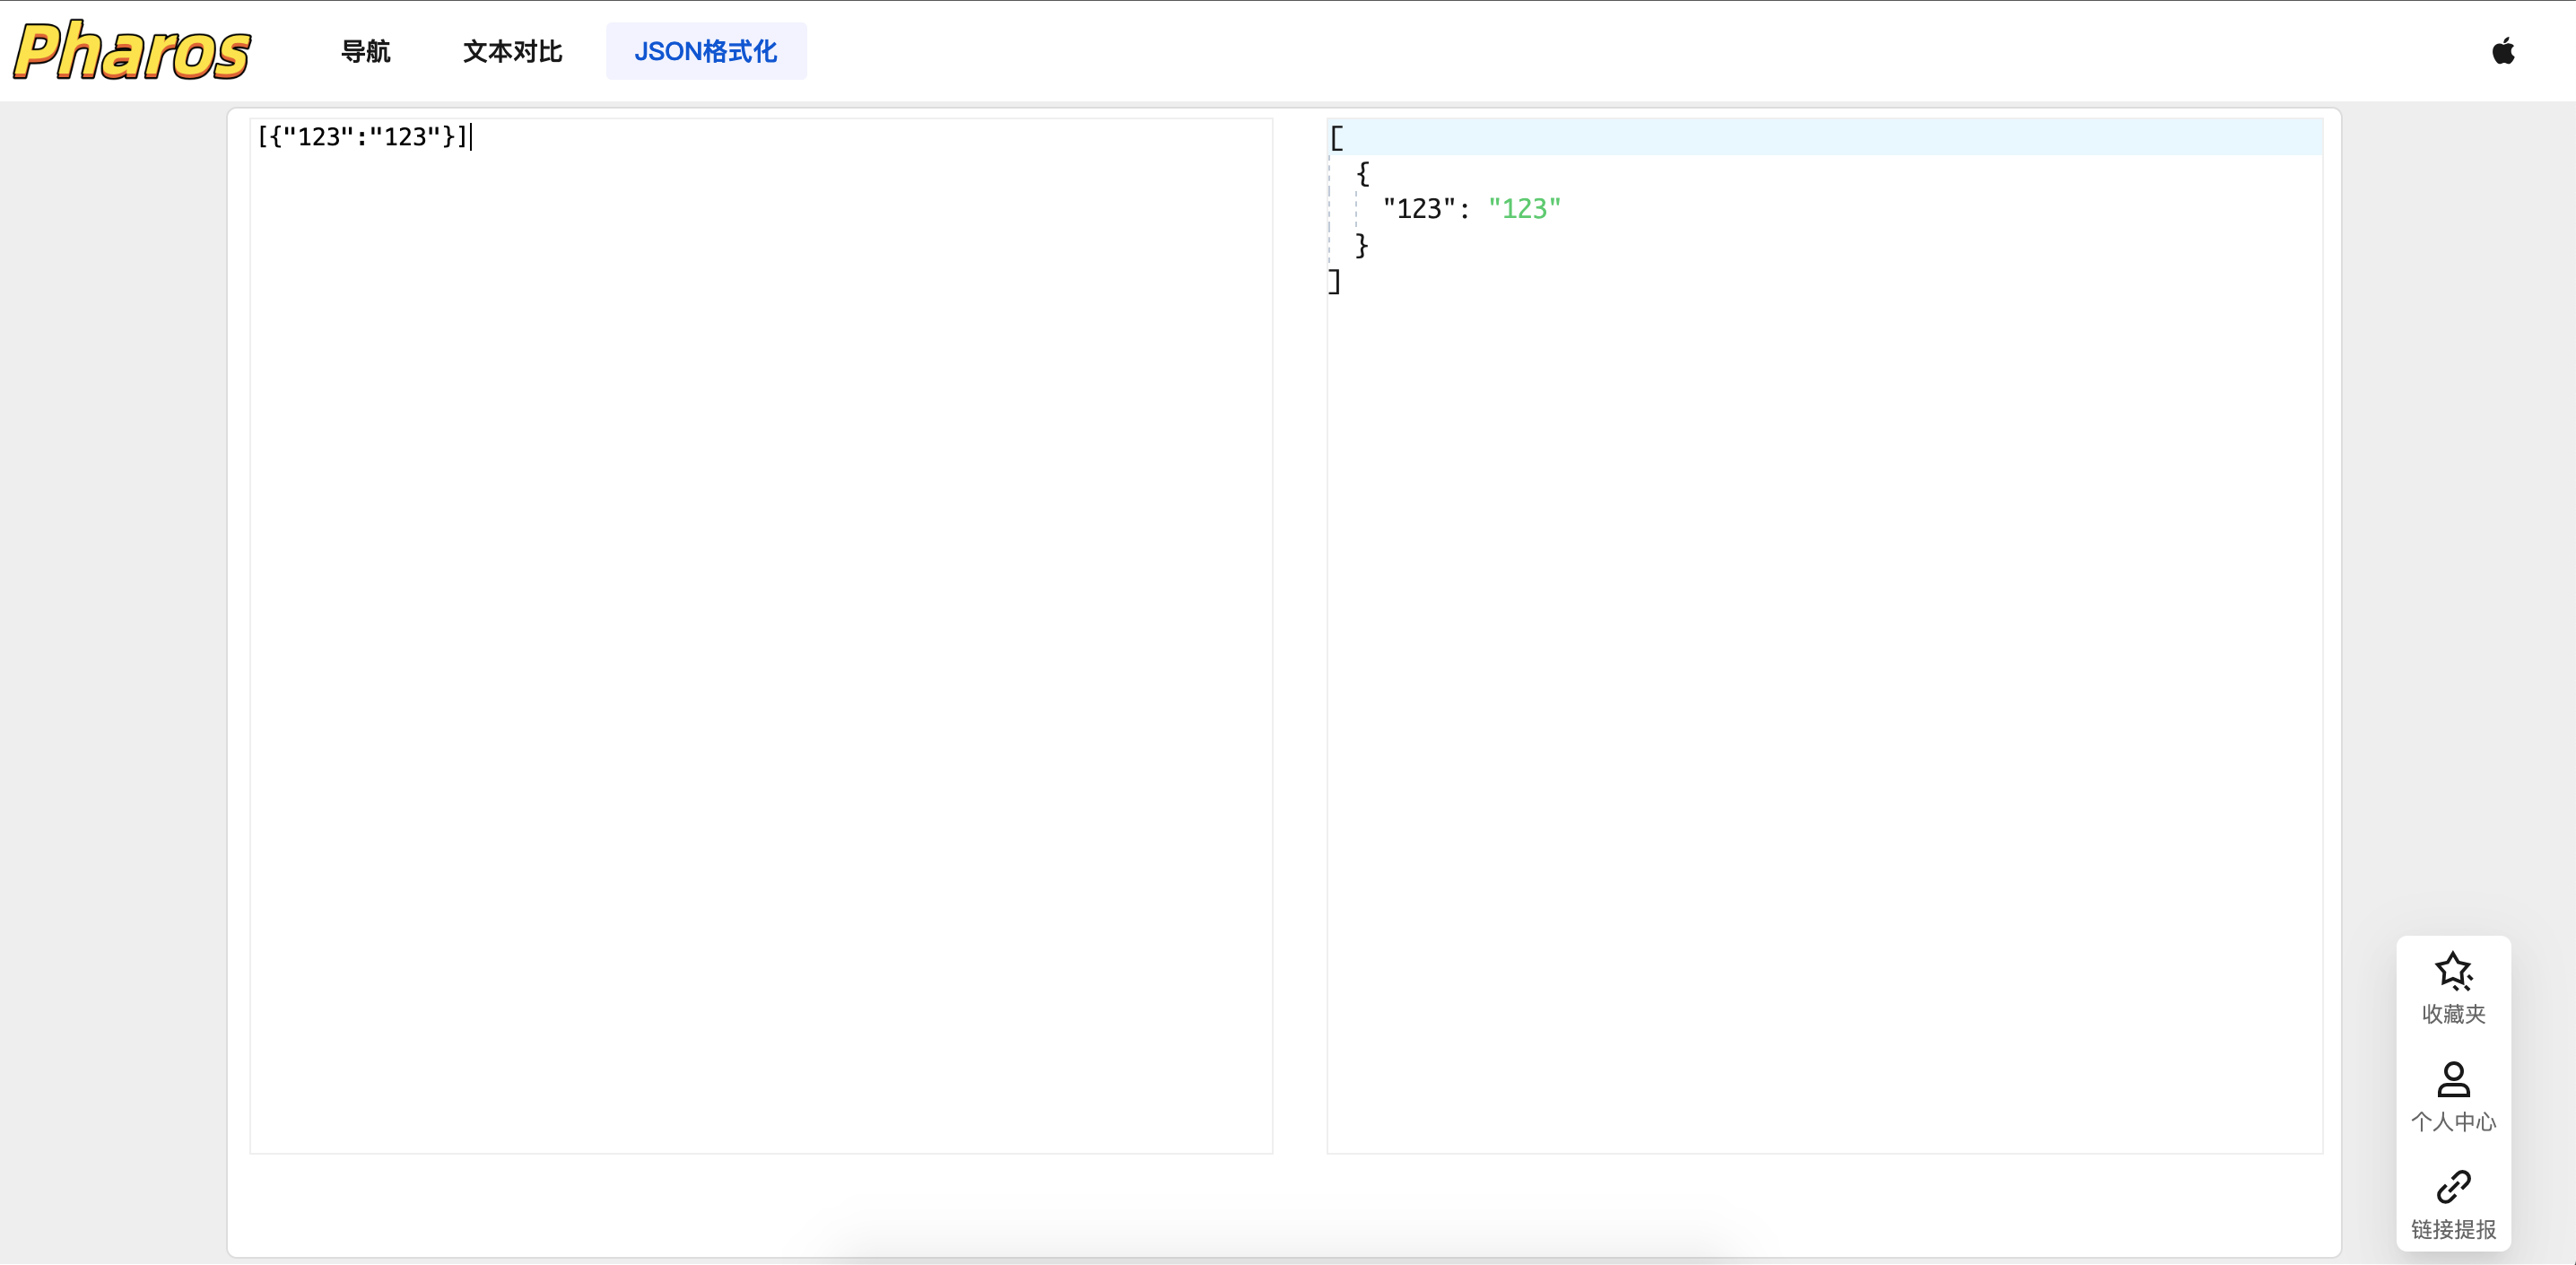Collapse the object using the inner dashed fold guide
2576x1265 pixels.
click(x=1356, y=210)
